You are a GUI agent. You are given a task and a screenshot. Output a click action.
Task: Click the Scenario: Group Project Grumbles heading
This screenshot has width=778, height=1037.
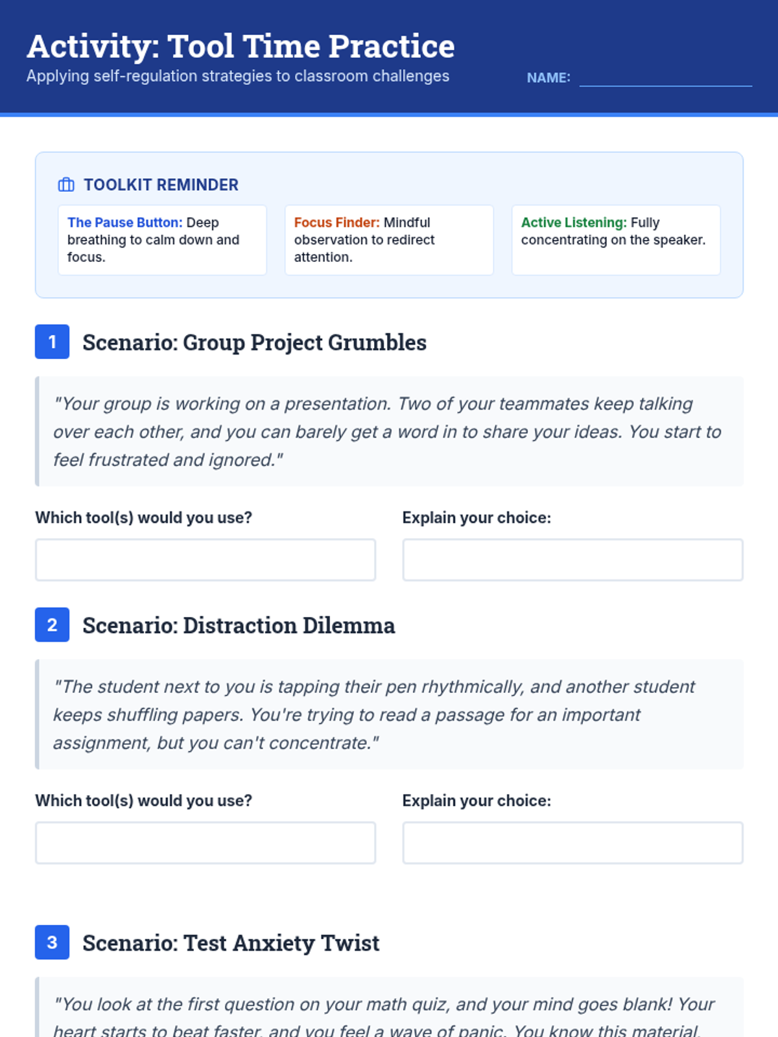(x=254, y=342)
